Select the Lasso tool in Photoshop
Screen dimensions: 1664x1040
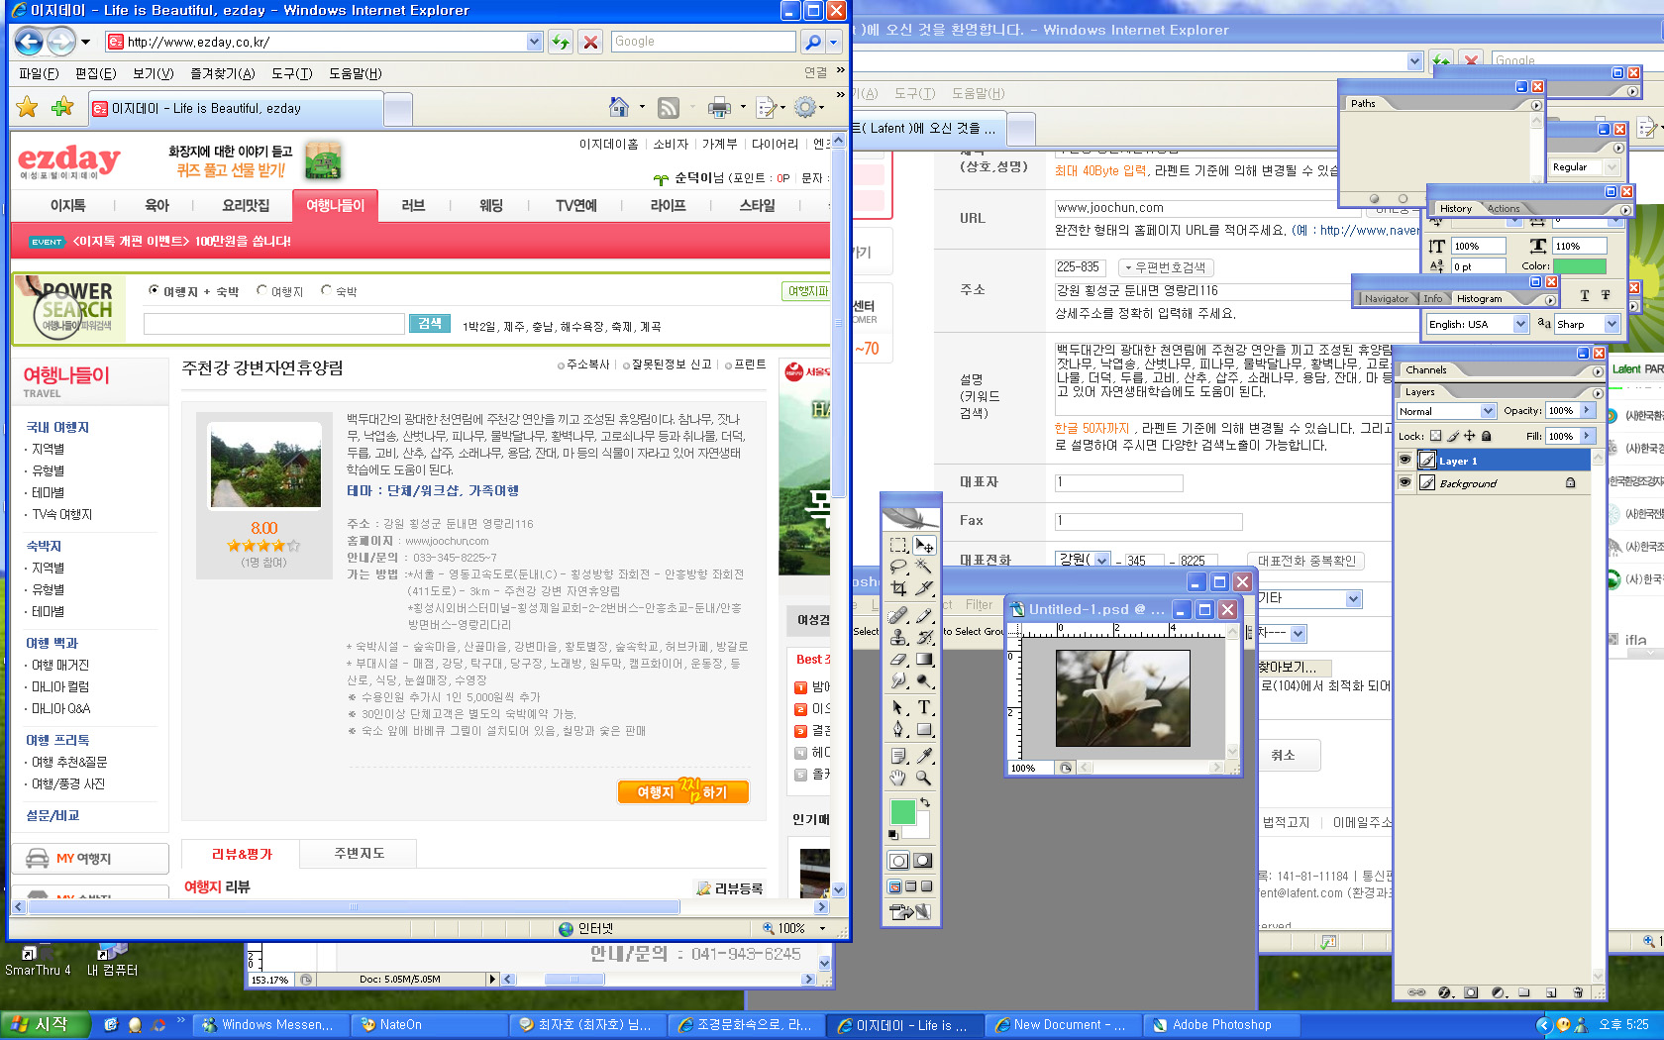tap(898, 567)
